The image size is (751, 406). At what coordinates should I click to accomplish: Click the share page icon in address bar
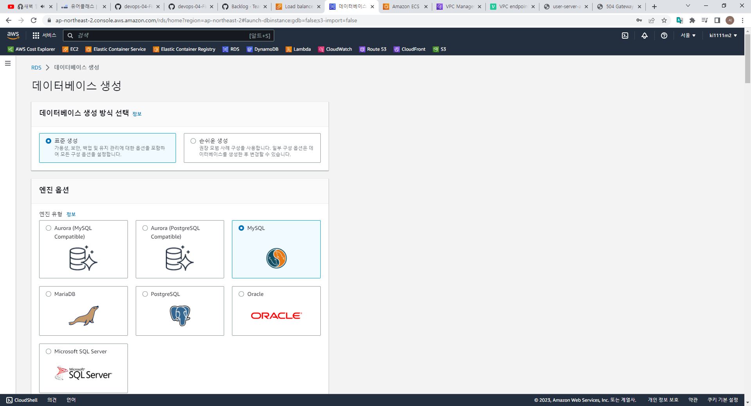click(652, 20)
